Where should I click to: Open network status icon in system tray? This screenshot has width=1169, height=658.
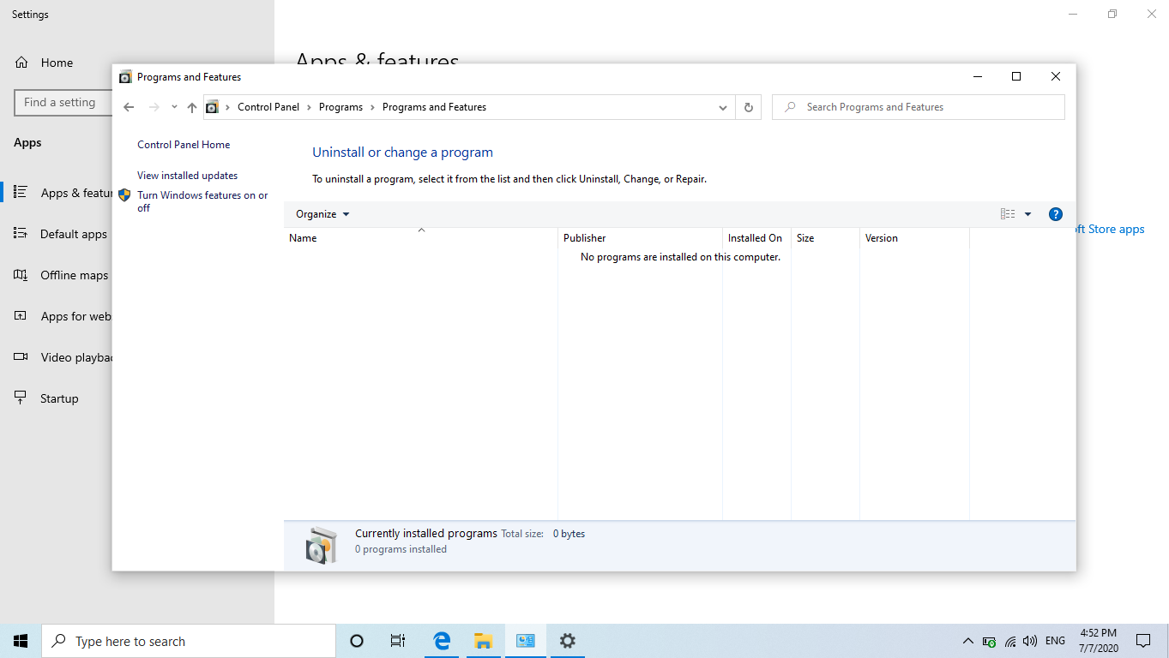(1010, 641)
